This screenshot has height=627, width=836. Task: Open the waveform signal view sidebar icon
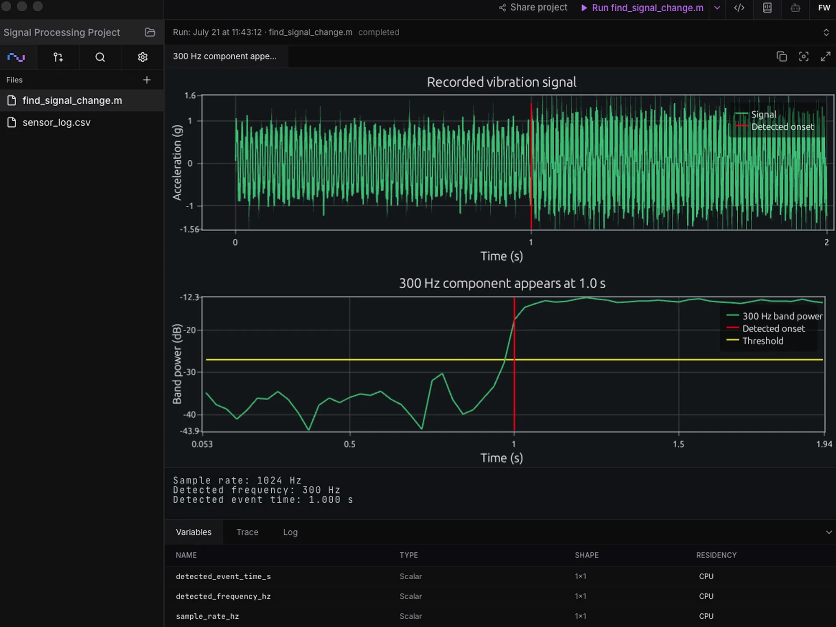click(x=16, y=57)
